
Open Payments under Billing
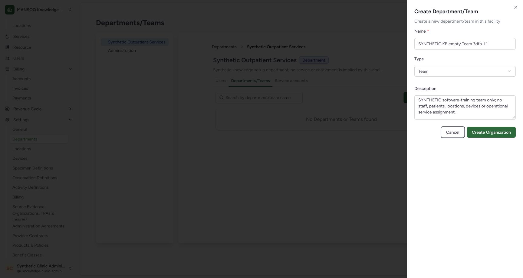[x=22, y=98]
